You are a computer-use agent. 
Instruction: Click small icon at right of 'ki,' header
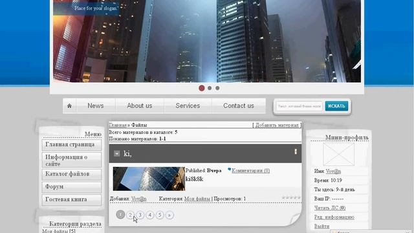[296, 151]
